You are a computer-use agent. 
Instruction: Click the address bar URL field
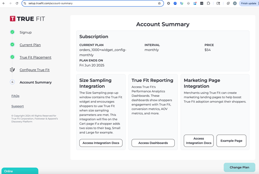(x=92, y=3)
